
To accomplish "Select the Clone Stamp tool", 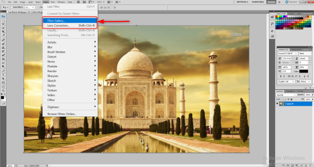I will (x=3, y=47).
